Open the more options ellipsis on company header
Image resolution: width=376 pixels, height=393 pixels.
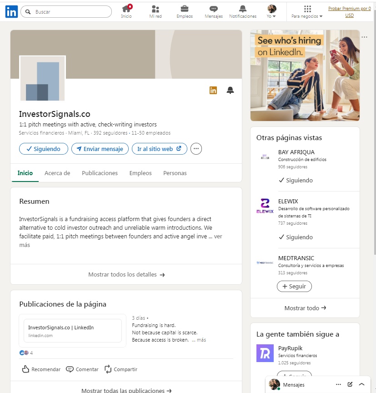click(x=196, y=149)
